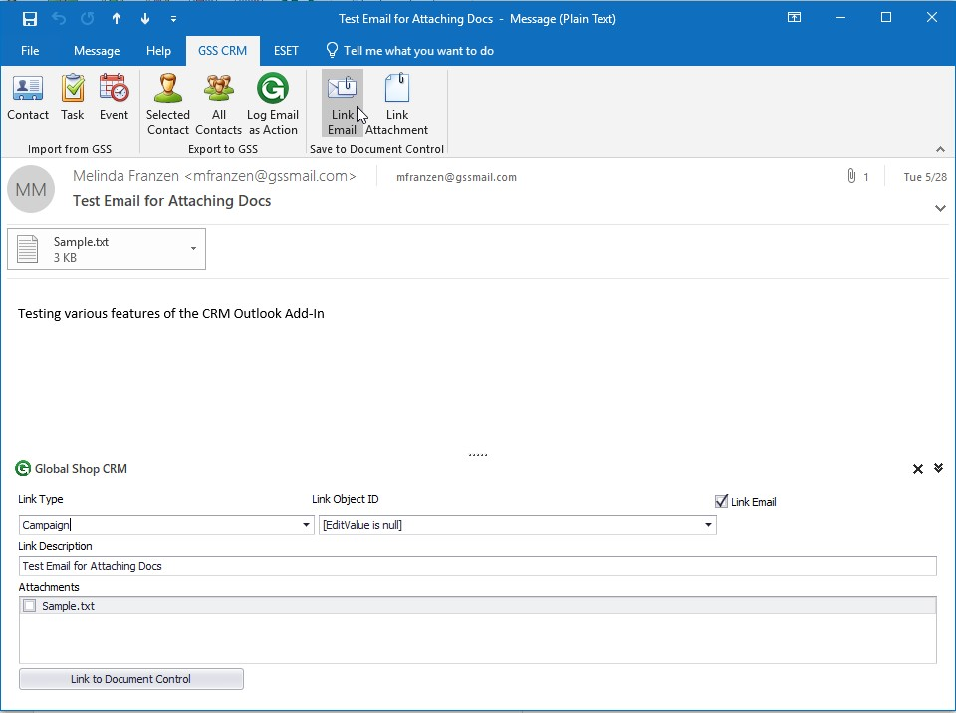Viewport: 956px width, 713px height.
Task: Import Event from GSS
Action: click(x=114, y=98)
